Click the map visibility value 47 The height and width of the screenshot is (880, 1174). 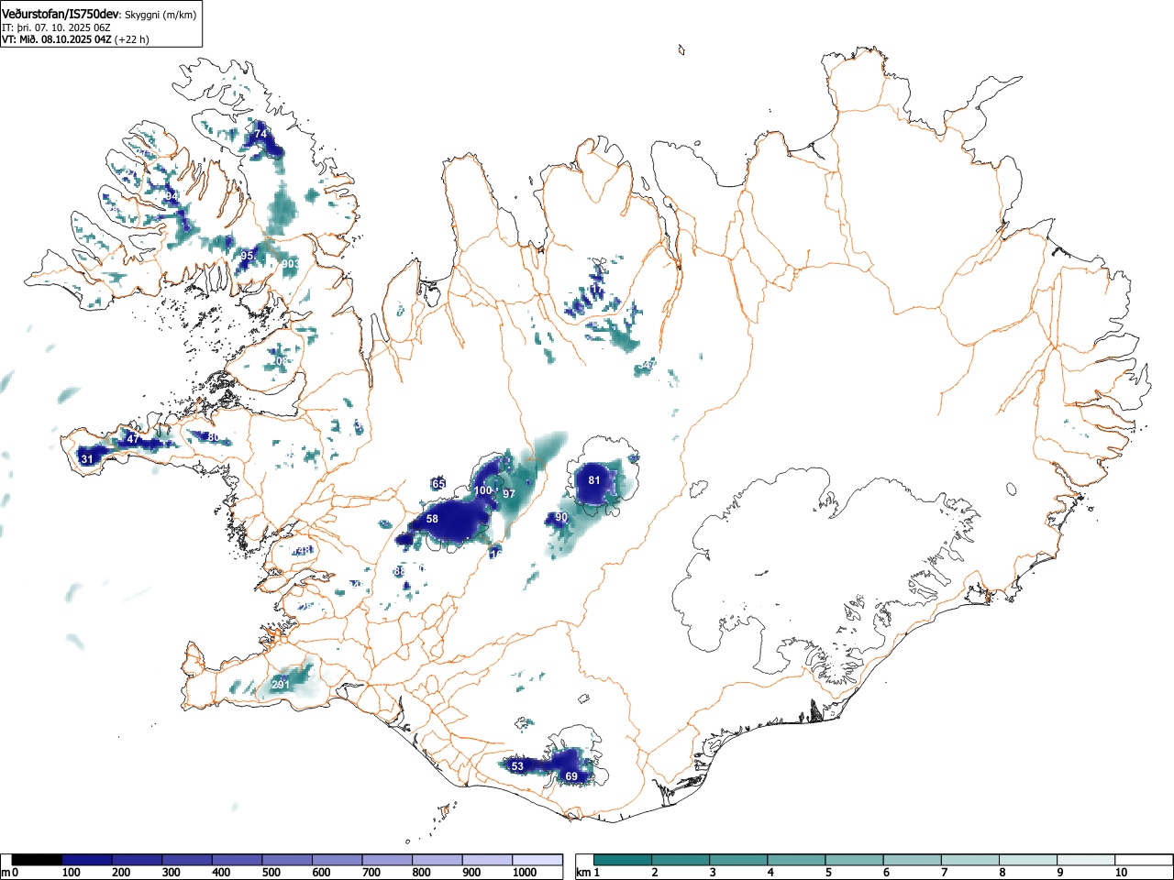tap(133, 439)
